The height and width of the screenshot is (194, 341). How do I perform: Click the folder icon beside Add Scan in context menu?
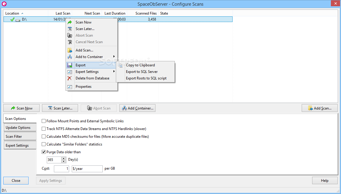pos(70,50)
